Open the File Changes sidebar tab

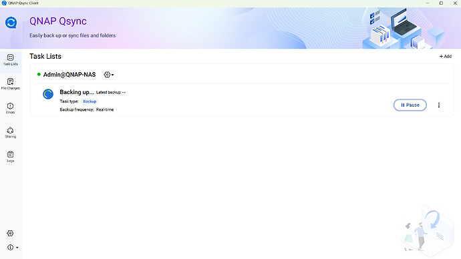(x=11, y=84)
